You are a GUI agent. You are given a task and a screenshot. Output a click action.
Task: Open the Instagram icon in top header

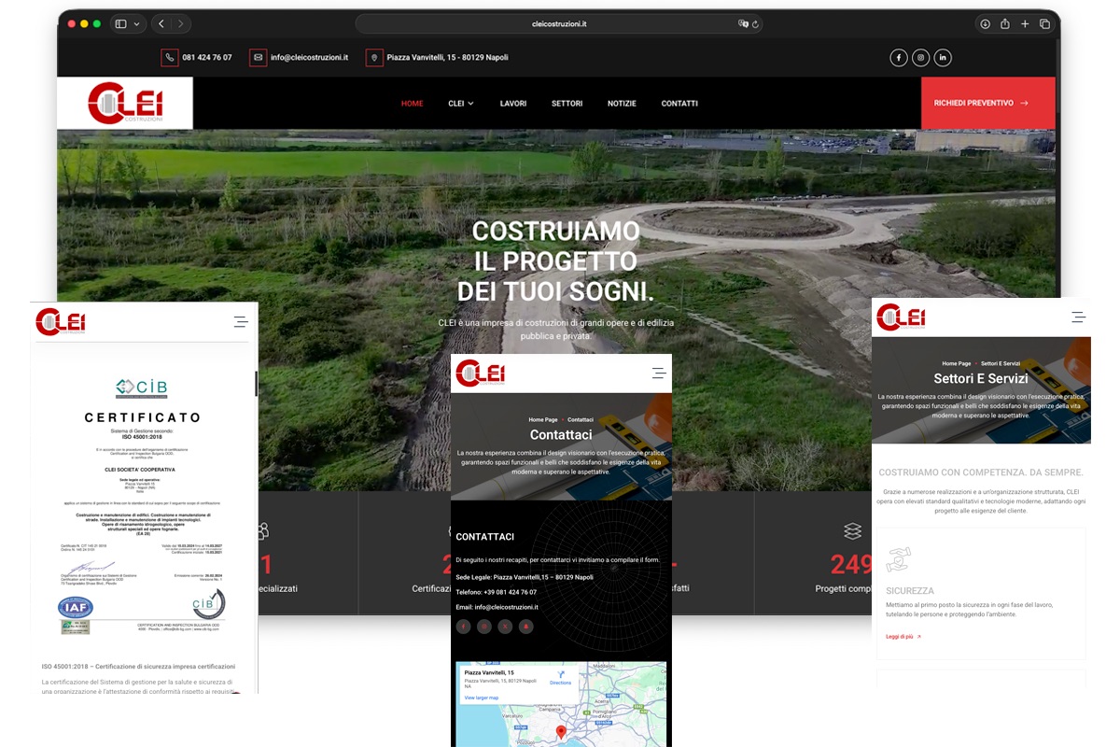tap(920, 58)
